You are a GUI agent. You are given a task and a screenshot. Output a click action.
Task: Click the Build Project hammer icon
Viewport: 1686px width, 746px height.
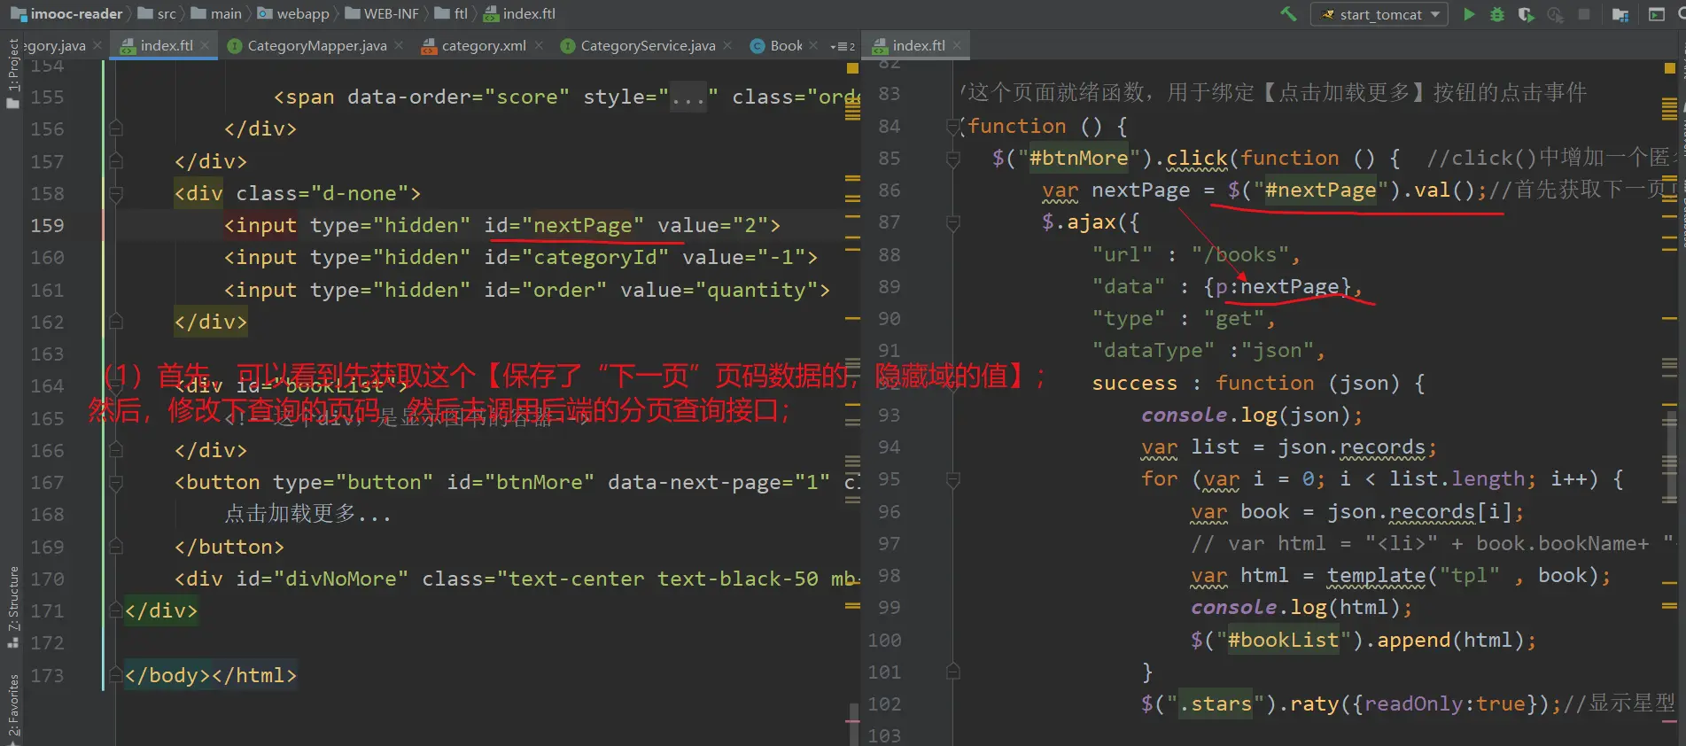point(1288,14)
